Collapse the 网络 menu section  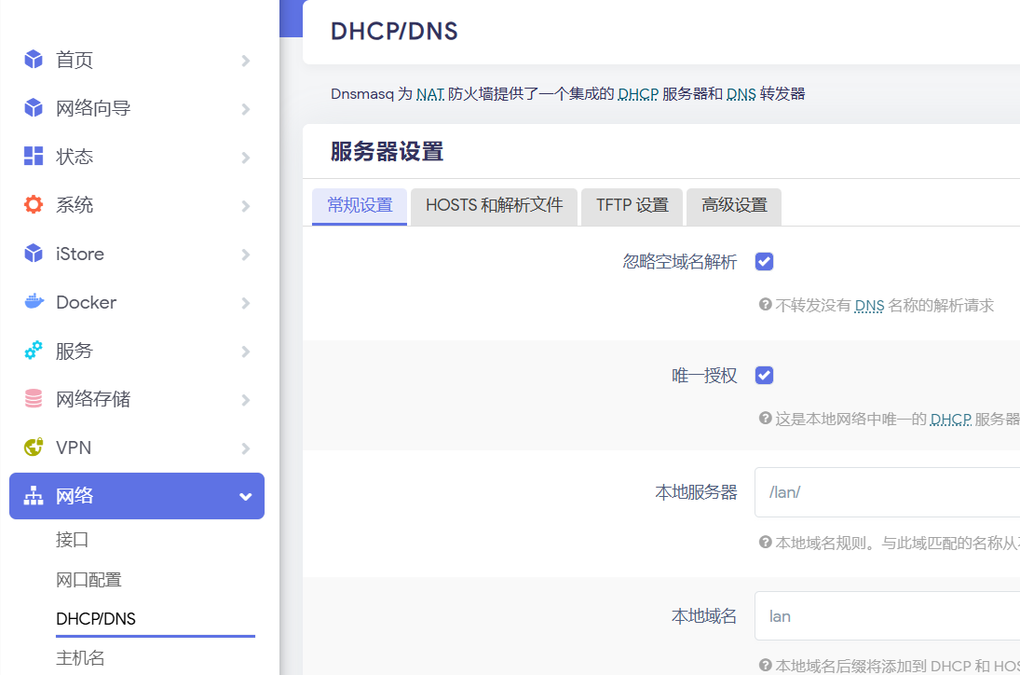[x=246, y=496]
